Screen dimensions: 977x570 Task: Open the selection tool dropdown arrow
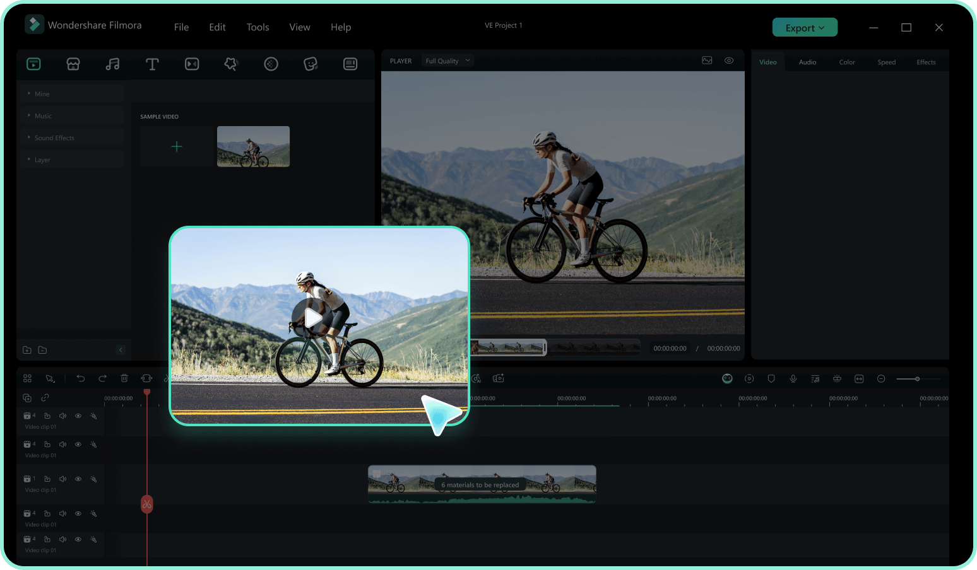point(54,381)
